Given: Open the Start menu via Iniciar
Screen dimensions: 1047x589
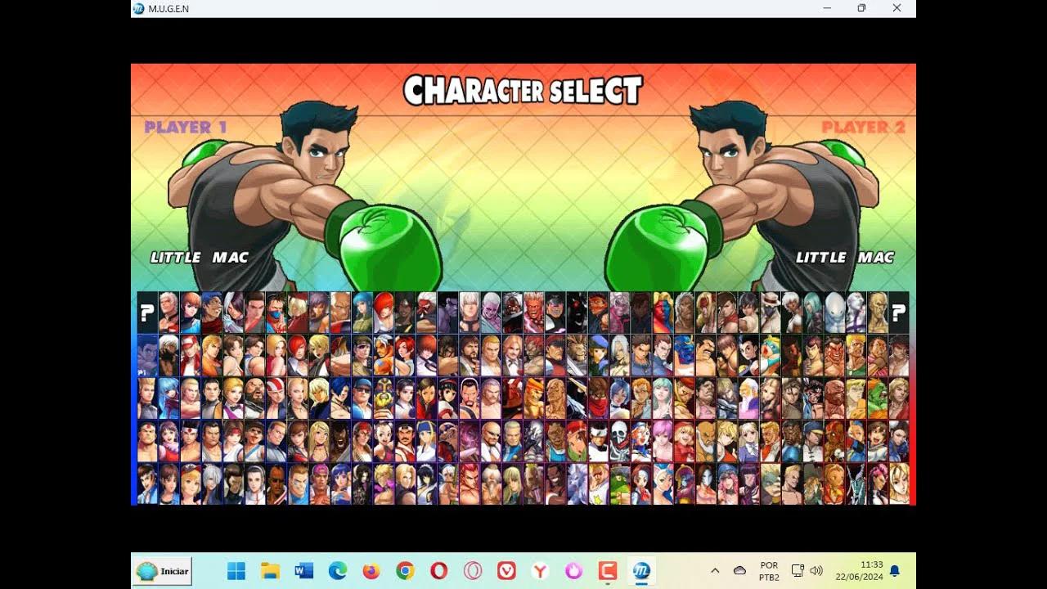Looking at the screenshot, I should [x=161, y=571].
